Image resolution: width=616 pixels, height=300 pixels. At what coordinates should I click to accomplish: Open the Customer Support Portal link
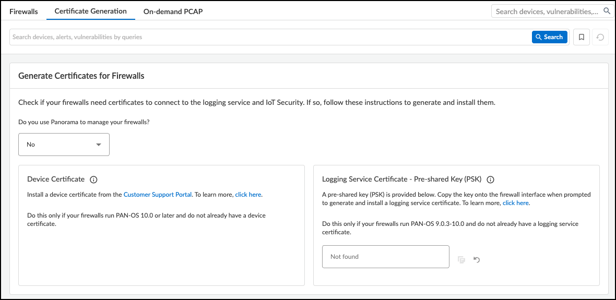click(158, 195)
